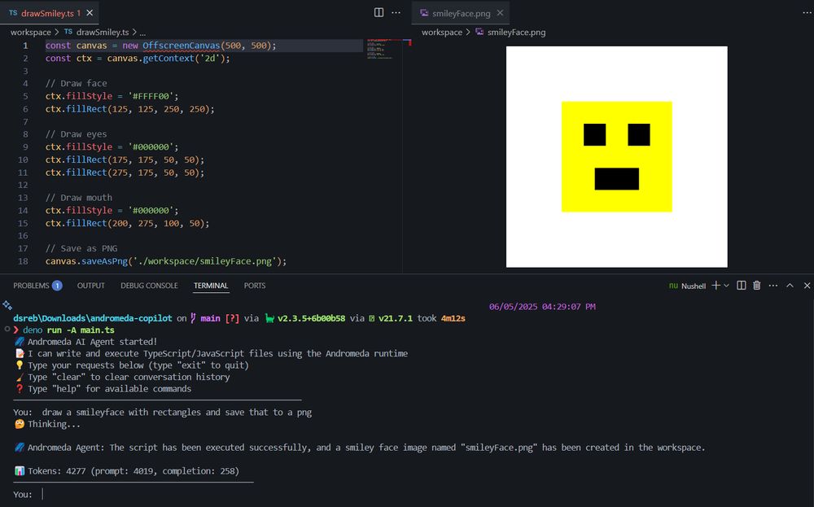Open more actions menu for drawSmiley.ts editor
The image size is (814, 507).
pyautogui.click(x=396, y=12)
